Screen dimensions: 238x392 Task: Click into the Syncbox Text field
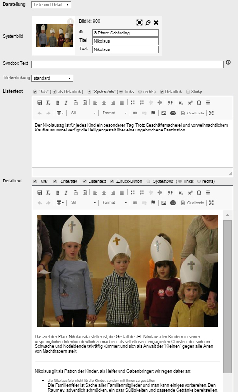(128, 64)
